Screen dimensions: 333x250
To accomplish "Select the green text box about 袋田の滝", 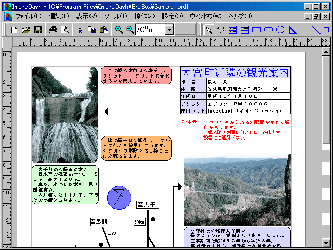I will [66, 184].
